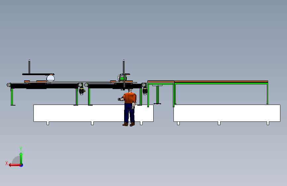Select the vertical gray pole above the left conveyor
The image size is (287, 186).
click(x=29, y=67)
